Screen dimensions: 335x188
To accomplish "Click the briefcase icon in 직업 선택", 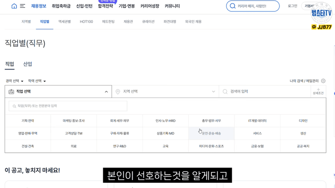I will [x=11, y=92].
